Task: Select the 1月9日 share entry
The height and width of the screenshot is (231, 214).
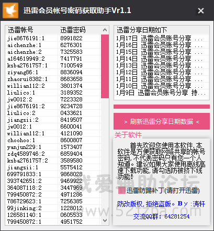Action: pos(162,93)
